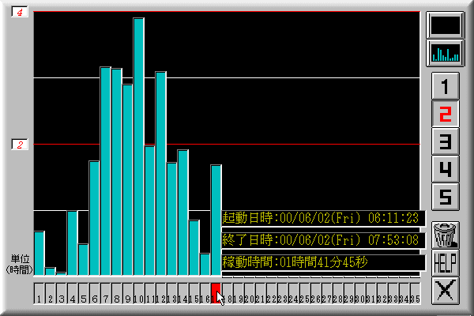Viewport: 474px width, 316px height.
Task: Select record slot 33 in bottom strip
Action: click(393, 293)
